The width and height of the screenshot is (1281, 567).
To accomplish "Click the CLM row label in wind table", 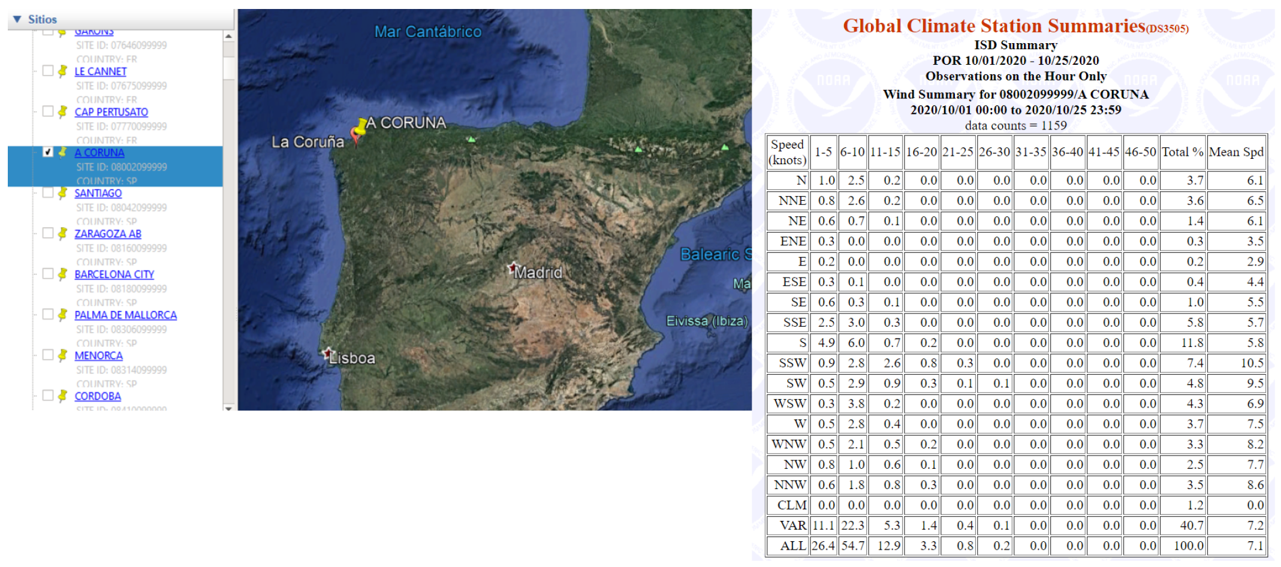I will point(787,505).
